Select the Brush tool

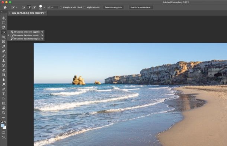(4, 56)
